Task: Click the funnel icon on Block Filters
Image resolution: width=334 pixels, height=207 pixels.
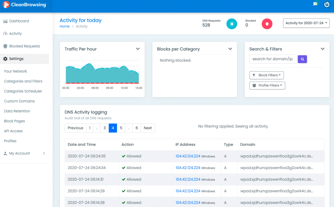Action: tap(254, 75)
